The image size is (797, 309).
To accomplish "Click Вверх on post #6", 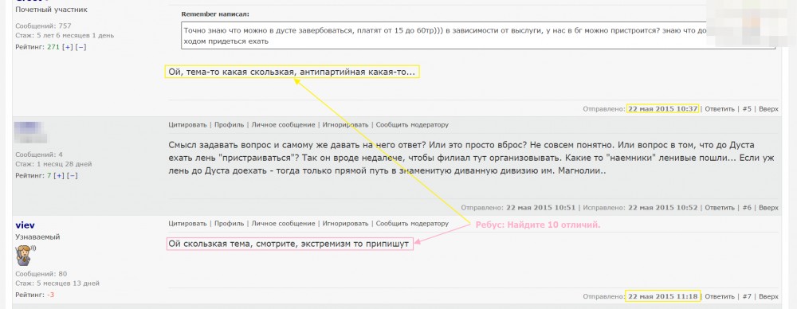I will (x=768, y=207).
